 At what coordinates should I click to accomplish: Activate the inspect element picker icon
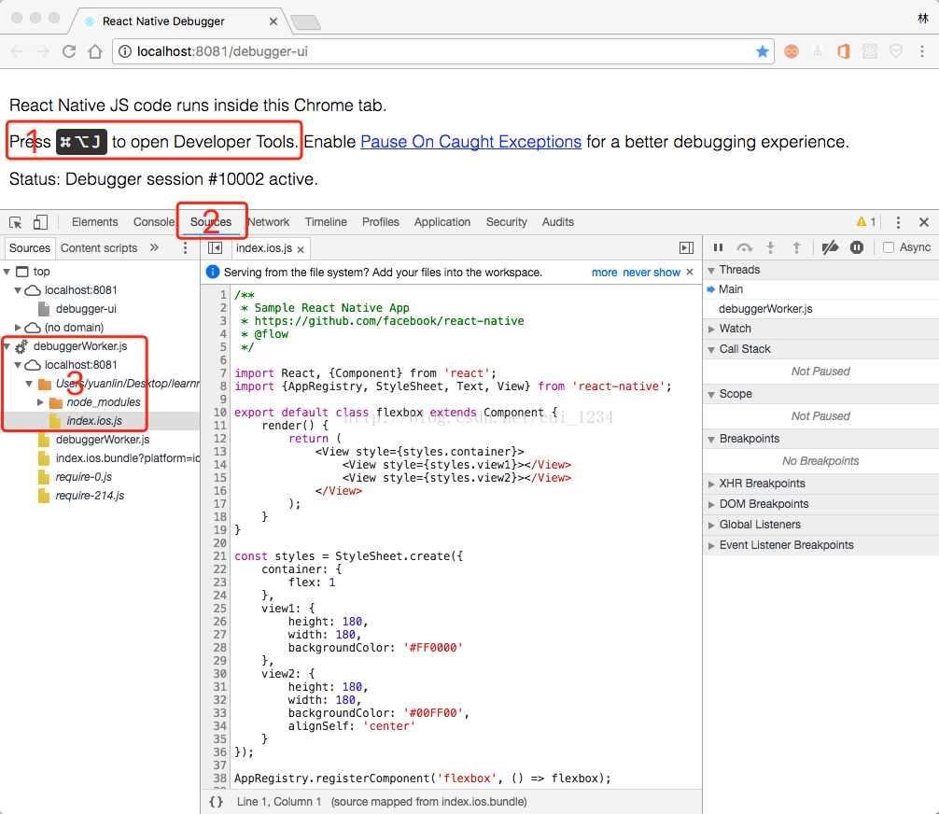pyautogui.click(x=16, y=222)
